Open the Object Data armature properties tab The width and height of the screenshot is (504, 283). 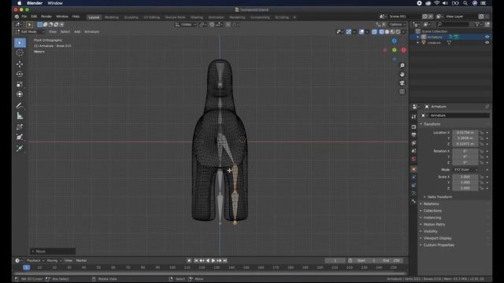(x=413, y=193)
